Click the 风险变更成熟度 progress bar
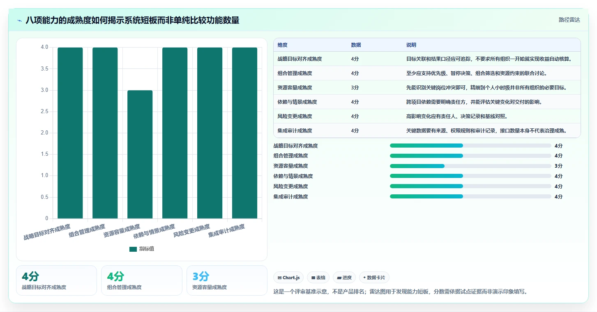Screen dimensions: 597x312 point(470,187)
